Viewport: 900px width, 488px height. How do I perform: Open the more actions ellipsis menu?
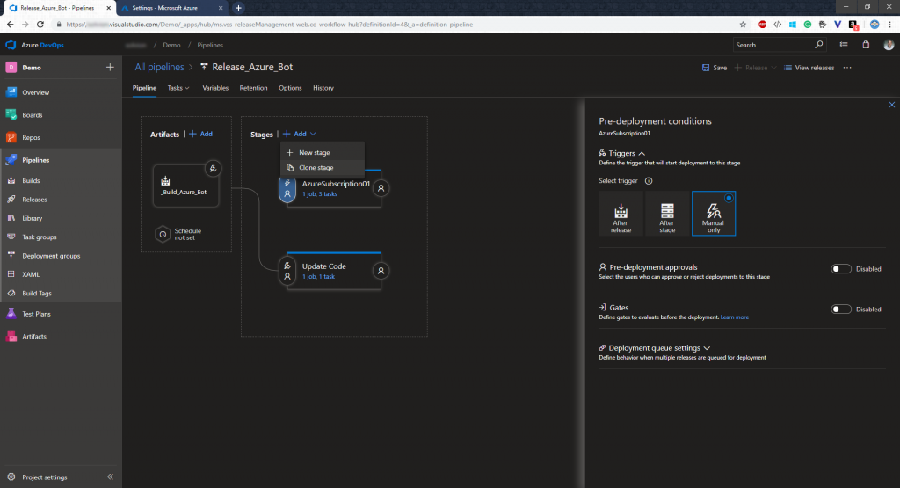point(847,68)
